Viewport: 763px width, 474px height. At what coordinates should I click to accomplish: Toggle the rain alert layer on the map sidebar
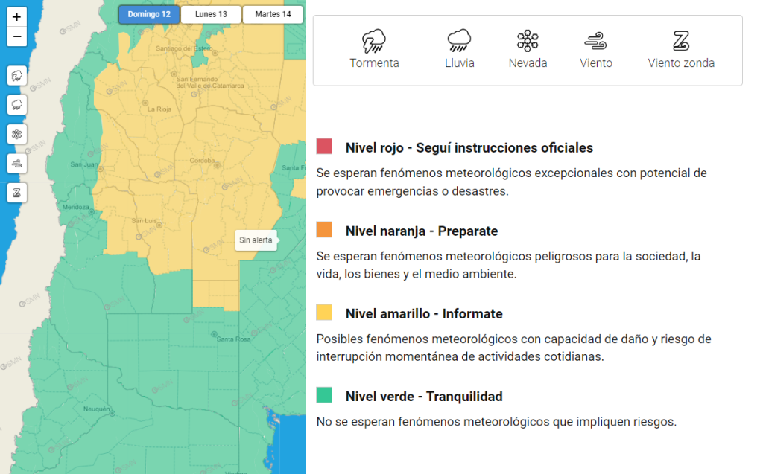tap(17, 105)
